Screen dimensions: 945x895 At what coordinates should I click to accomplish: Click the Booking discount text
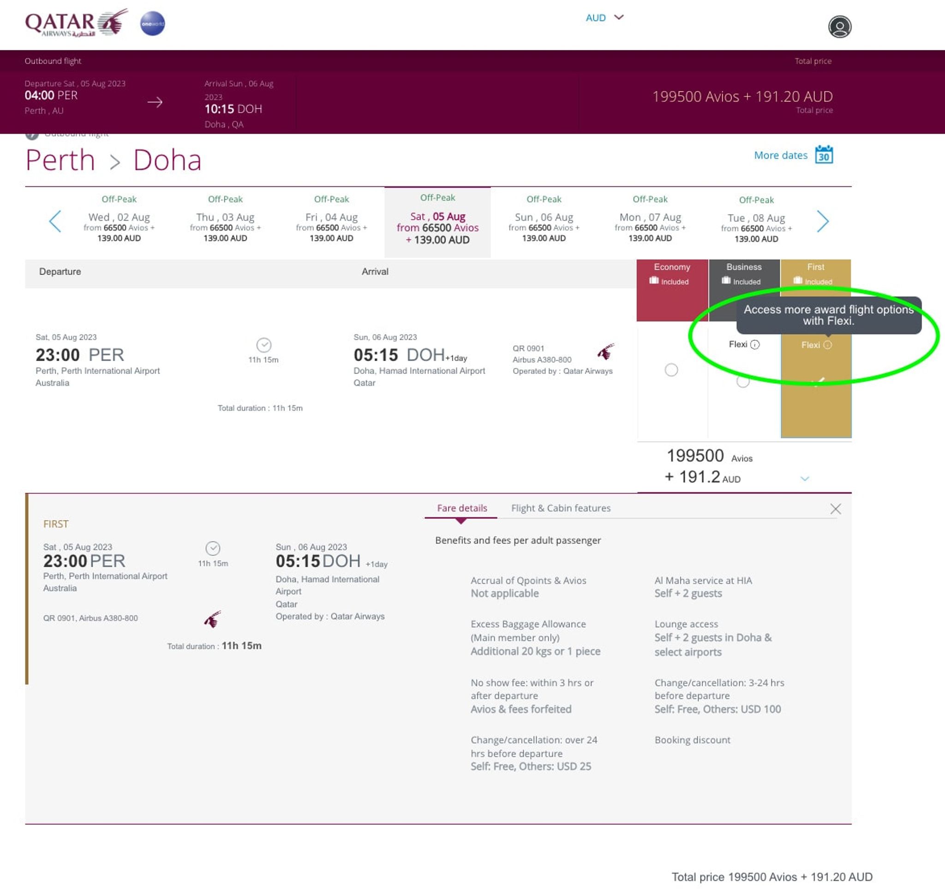point(693,740)
